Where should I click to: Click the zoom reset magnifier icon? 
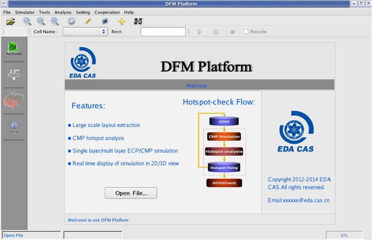point(55,22)
